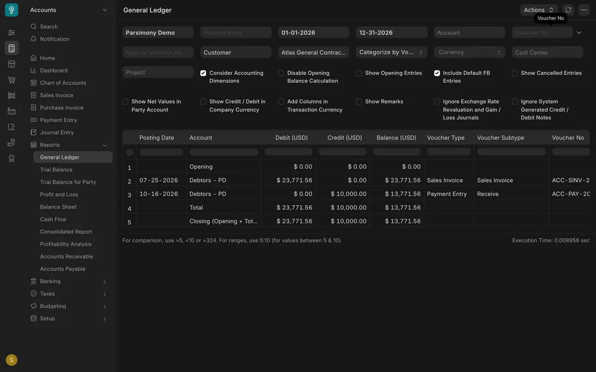
Task: Enable Show Cancelled Entries checkbox
Action: [x=515, y=73]
